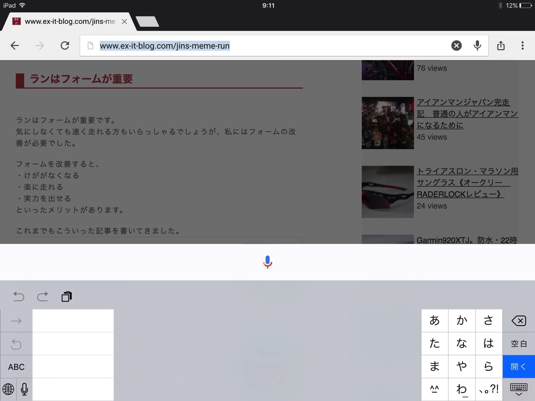The width and height of the screenshot is (535, 401).
Task: Click the page icon in address bar
Action: (91, 46)
